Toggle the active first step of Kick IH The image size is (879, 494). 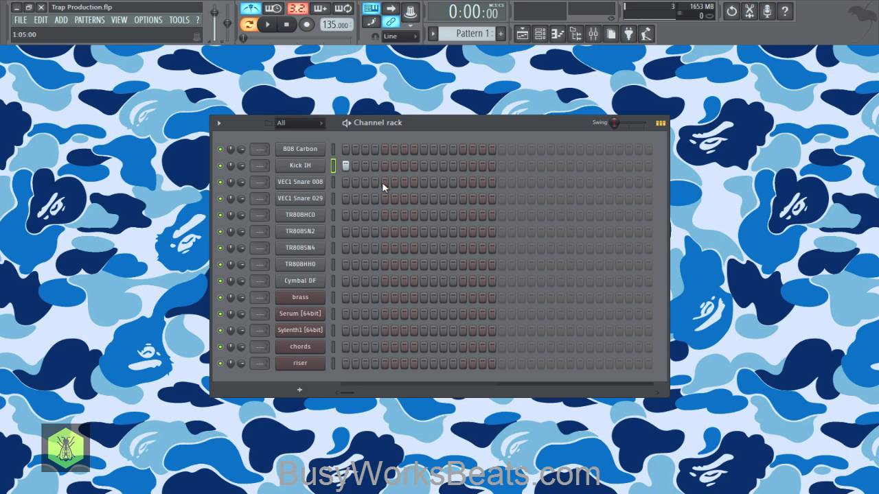(346, 165)
